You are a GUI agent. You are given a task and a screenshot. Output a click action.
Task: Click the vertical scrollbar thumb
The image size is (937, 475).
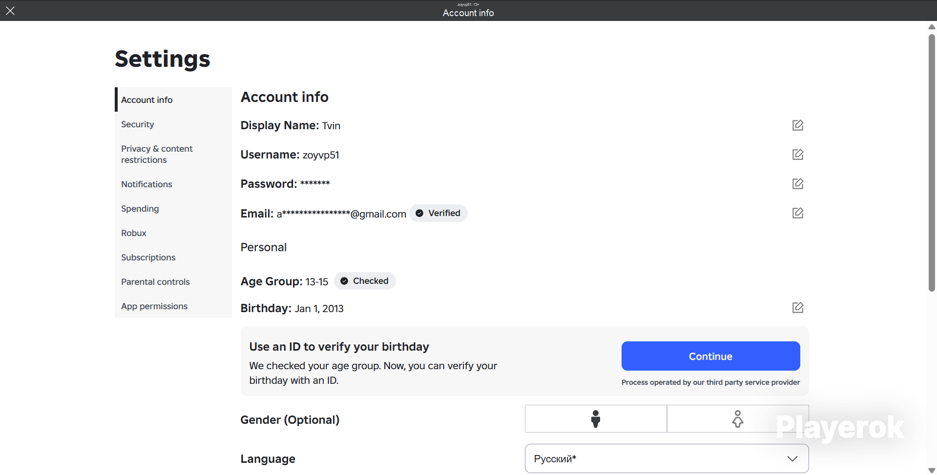(x=932, y=163)
